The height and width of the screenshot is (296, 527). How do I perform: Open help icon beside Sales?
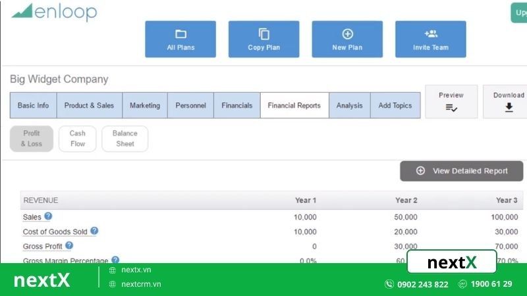(48, 216)
